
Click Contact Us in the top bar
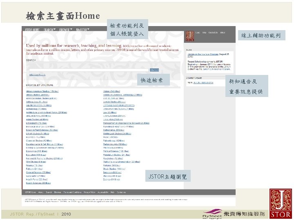(213, 33)
